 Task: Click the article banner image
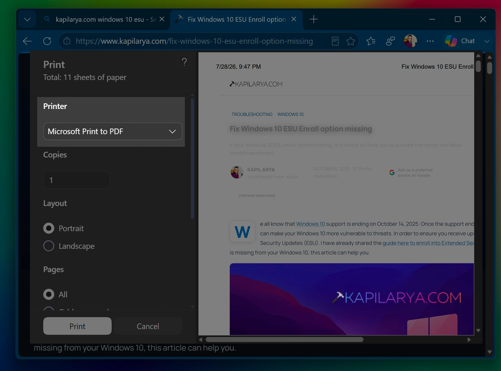pyautogui.click(x=352, y=299)
